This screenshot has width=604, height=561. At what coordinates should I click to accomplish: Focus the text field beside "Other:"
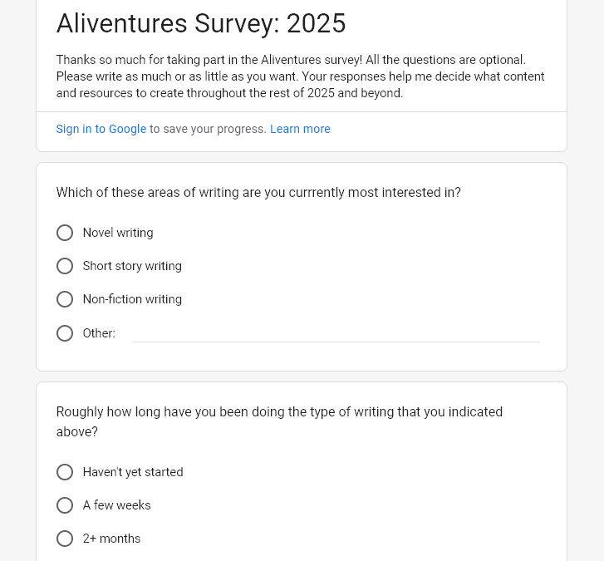pos(336,332)
